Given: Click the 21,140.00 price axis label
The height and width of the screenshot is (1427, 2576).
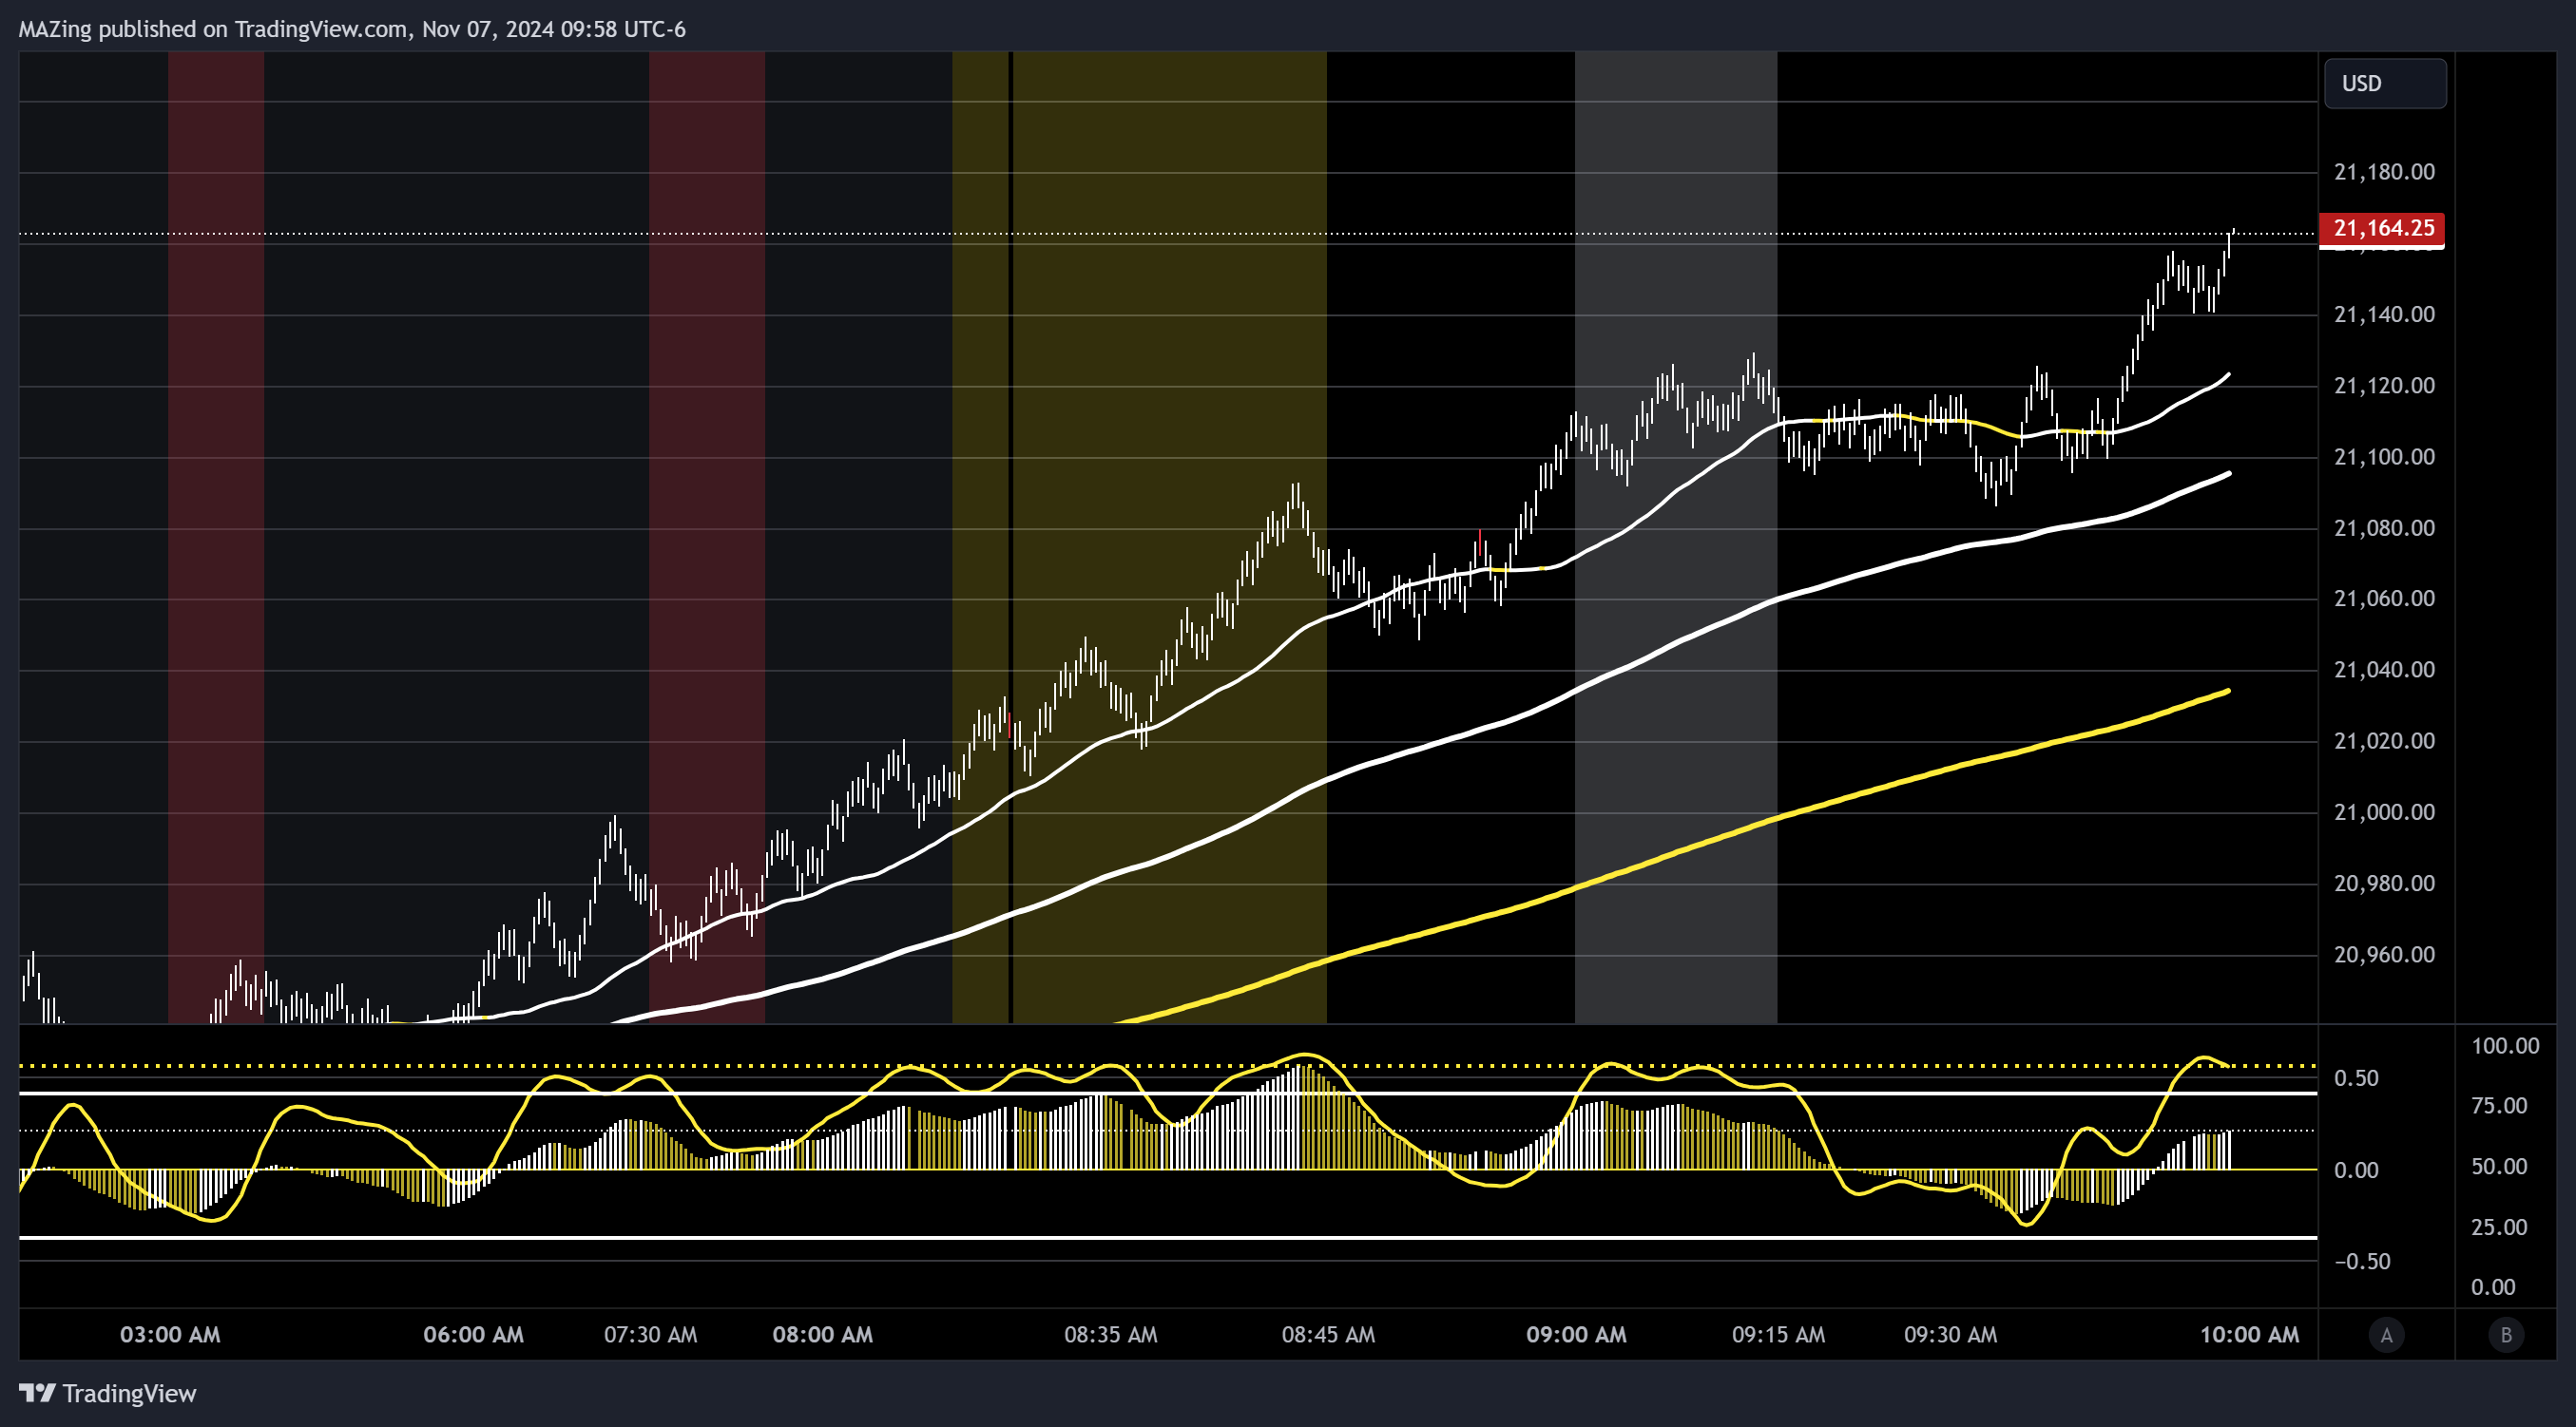Looking at the screenshot, I should point(2384,314).
